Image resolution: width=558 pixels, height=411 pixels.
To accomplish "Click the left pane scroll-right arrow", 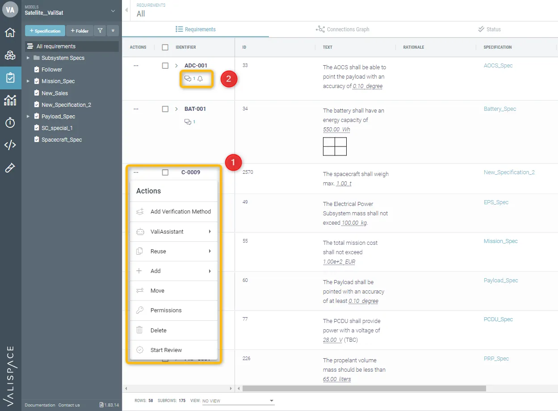I will tap(231, 388).
